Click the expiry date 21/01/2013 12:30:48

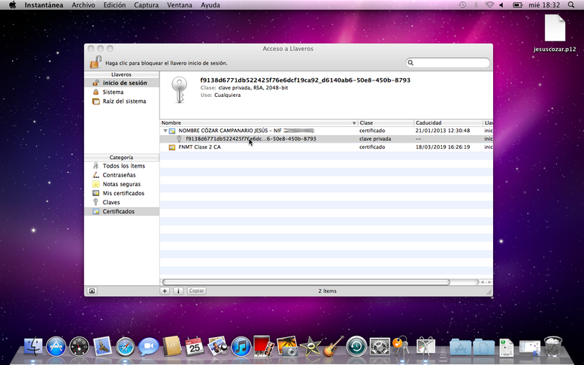(443, 131)
